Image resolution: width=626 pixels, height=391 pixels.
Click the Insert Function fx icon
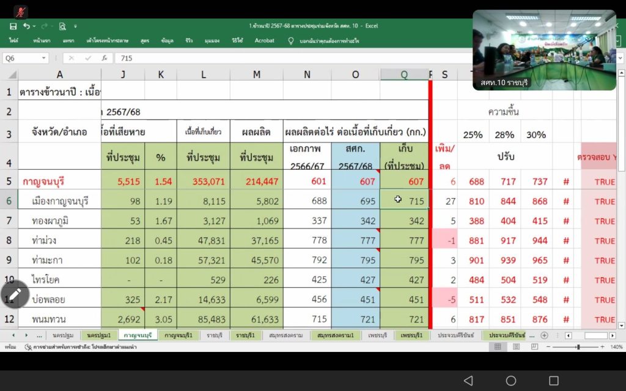pyautogui.click(x=105, y=58)
